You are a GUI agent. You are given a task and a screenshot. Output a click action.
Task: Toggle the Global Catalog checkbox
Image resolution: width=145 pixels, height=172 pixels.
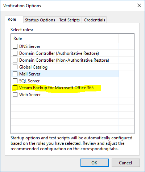coord(15,67)
